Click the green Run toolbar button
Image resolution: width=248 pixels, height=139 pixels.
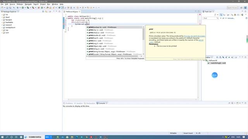[23, 8]
